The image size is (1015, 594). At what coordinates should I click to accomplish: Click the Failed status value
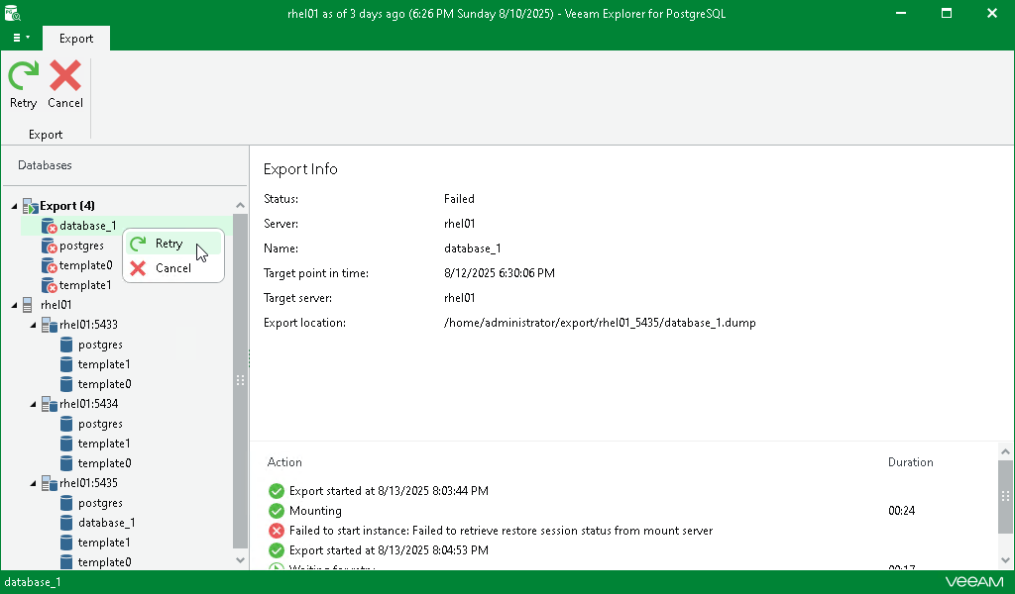459,199
